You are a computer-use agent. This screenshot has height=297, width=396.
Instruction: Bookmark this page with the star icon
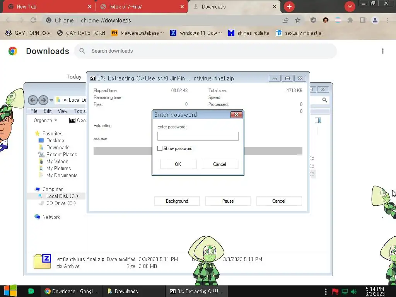click(298, 20)
